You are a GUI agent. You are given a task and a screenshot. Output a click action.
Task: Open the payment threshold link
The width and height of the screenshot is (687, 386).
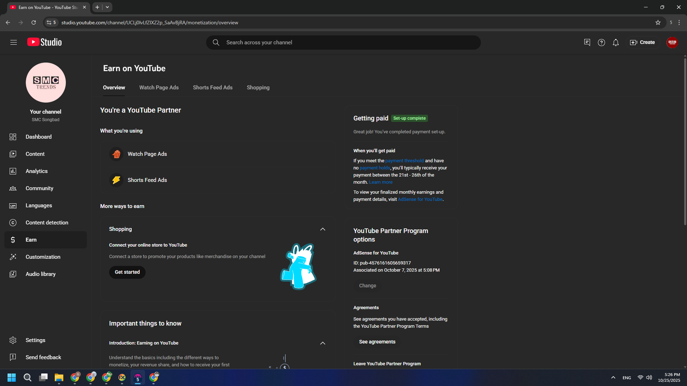click(404, 161)
